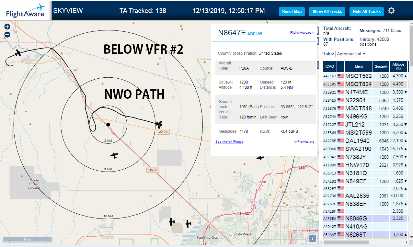Select the aircraft icon on AZ 74 track end
This screenshot has width=413, height=247.
(159, 124)
